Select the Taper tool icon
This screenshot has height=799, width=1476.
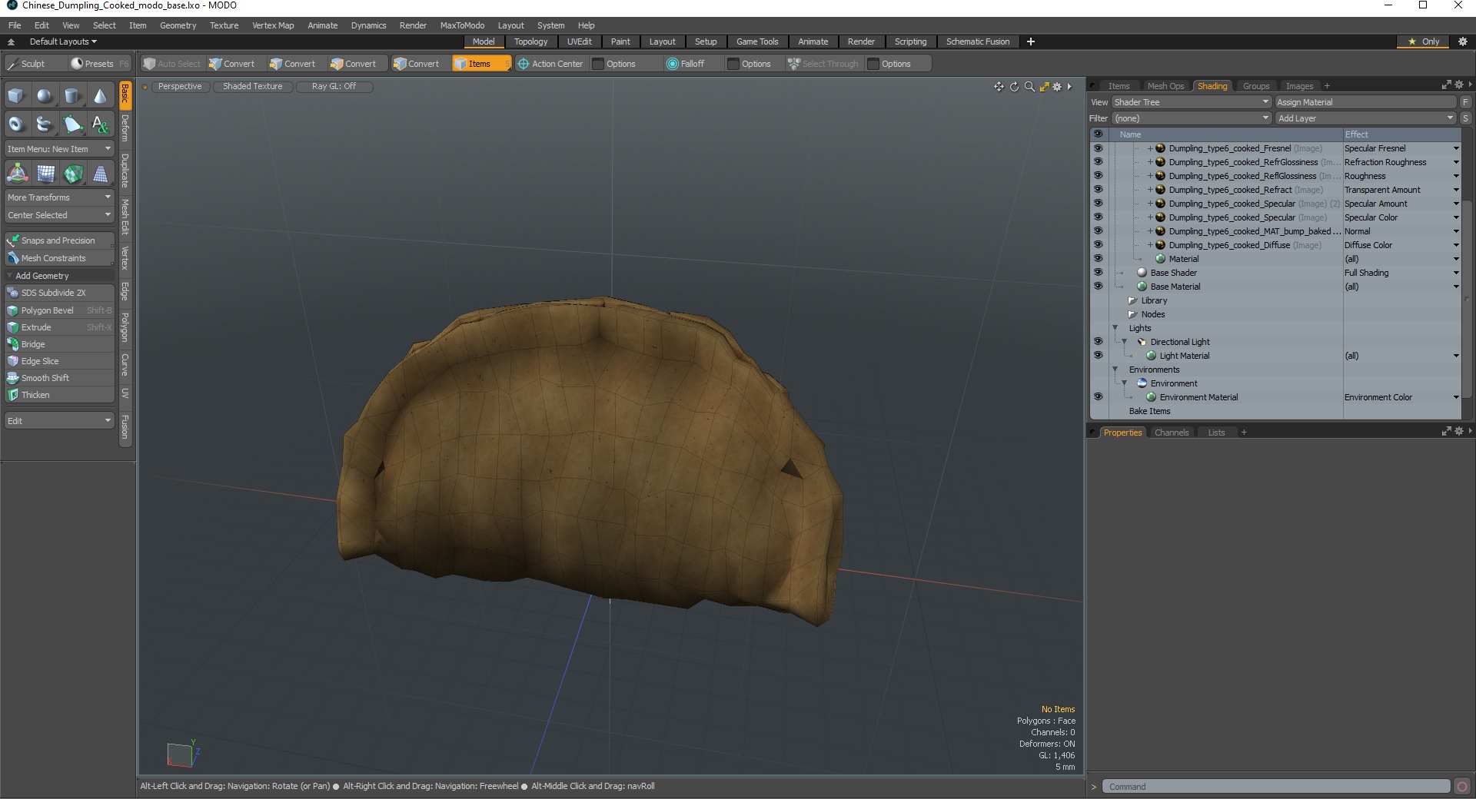click(100, 174)
